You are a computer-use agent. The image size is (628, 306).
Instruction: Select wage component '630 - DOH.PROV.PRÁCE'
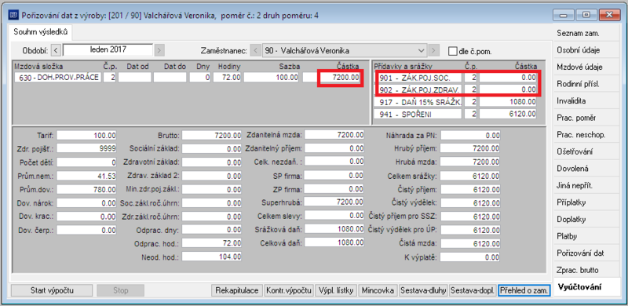(57, 78)
